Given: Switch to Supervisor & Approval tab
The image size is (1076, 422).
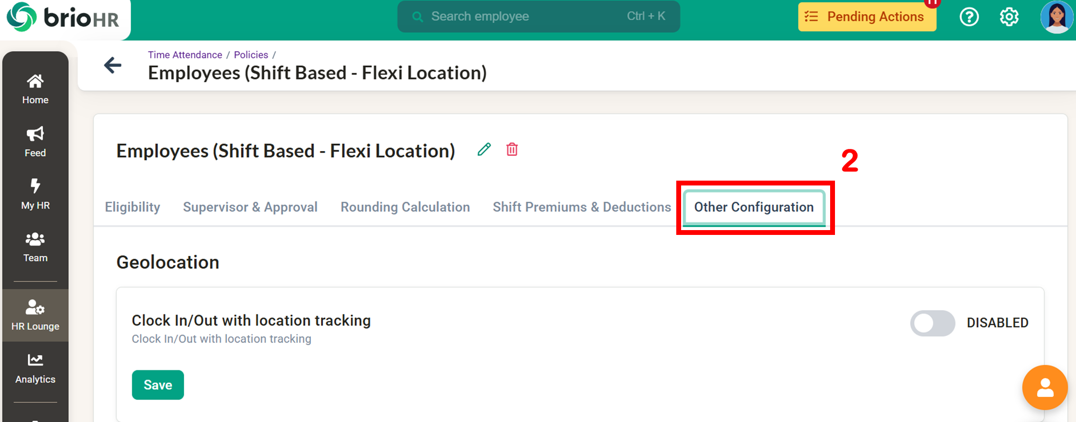Looking at the screenshot, I should [250, 207].
